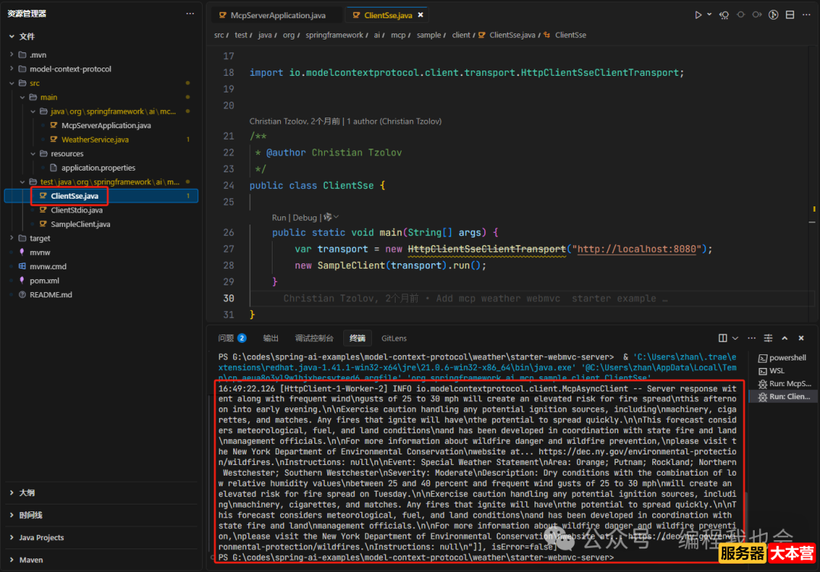Open the mvnw file
Screen dimensions: 820x572
click(x=39, y=253)
